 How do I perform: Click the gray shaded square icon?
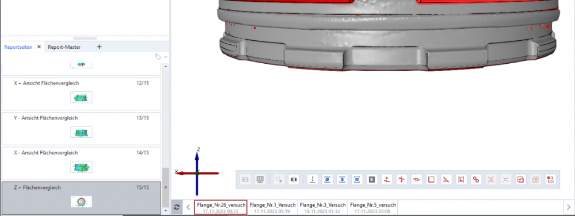coord(372,179)
